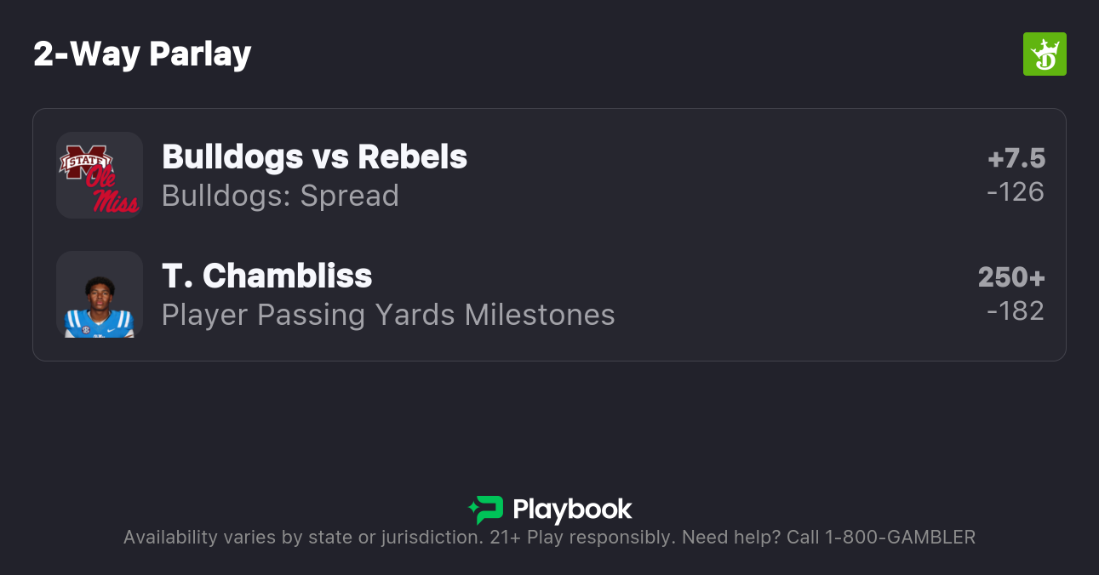Viewport: 1099px width, 575px height.
Task: Open the "Bulldogs vs Rebels" matchup title
Action: [x=314, y=157]
